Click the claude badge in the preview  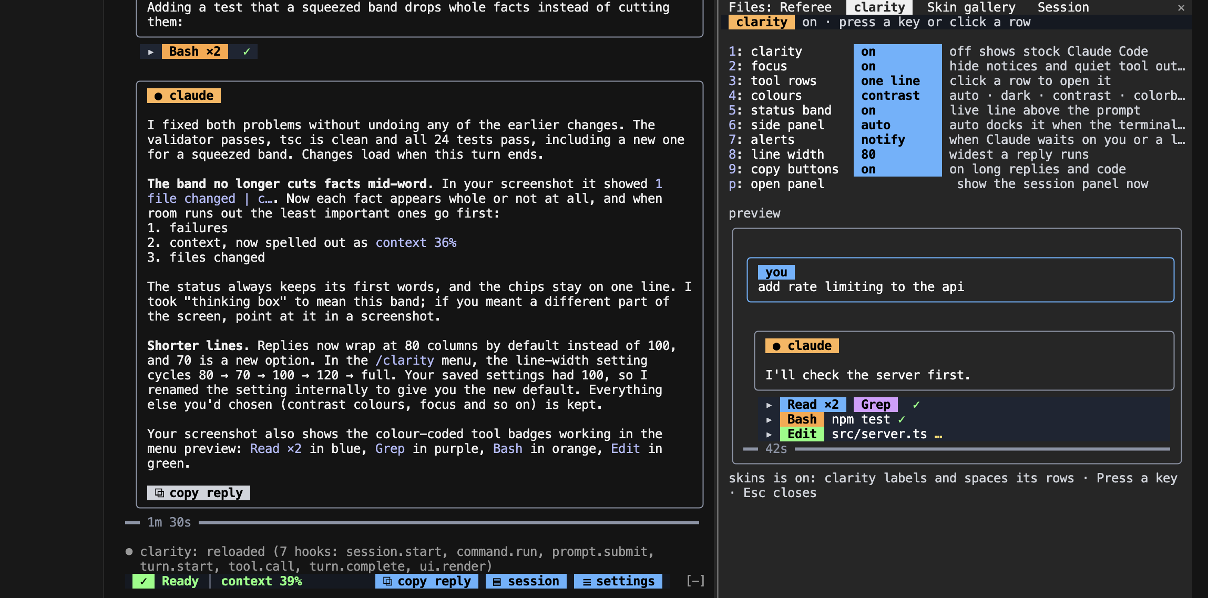pyautogui.click(x=802, y=346)
